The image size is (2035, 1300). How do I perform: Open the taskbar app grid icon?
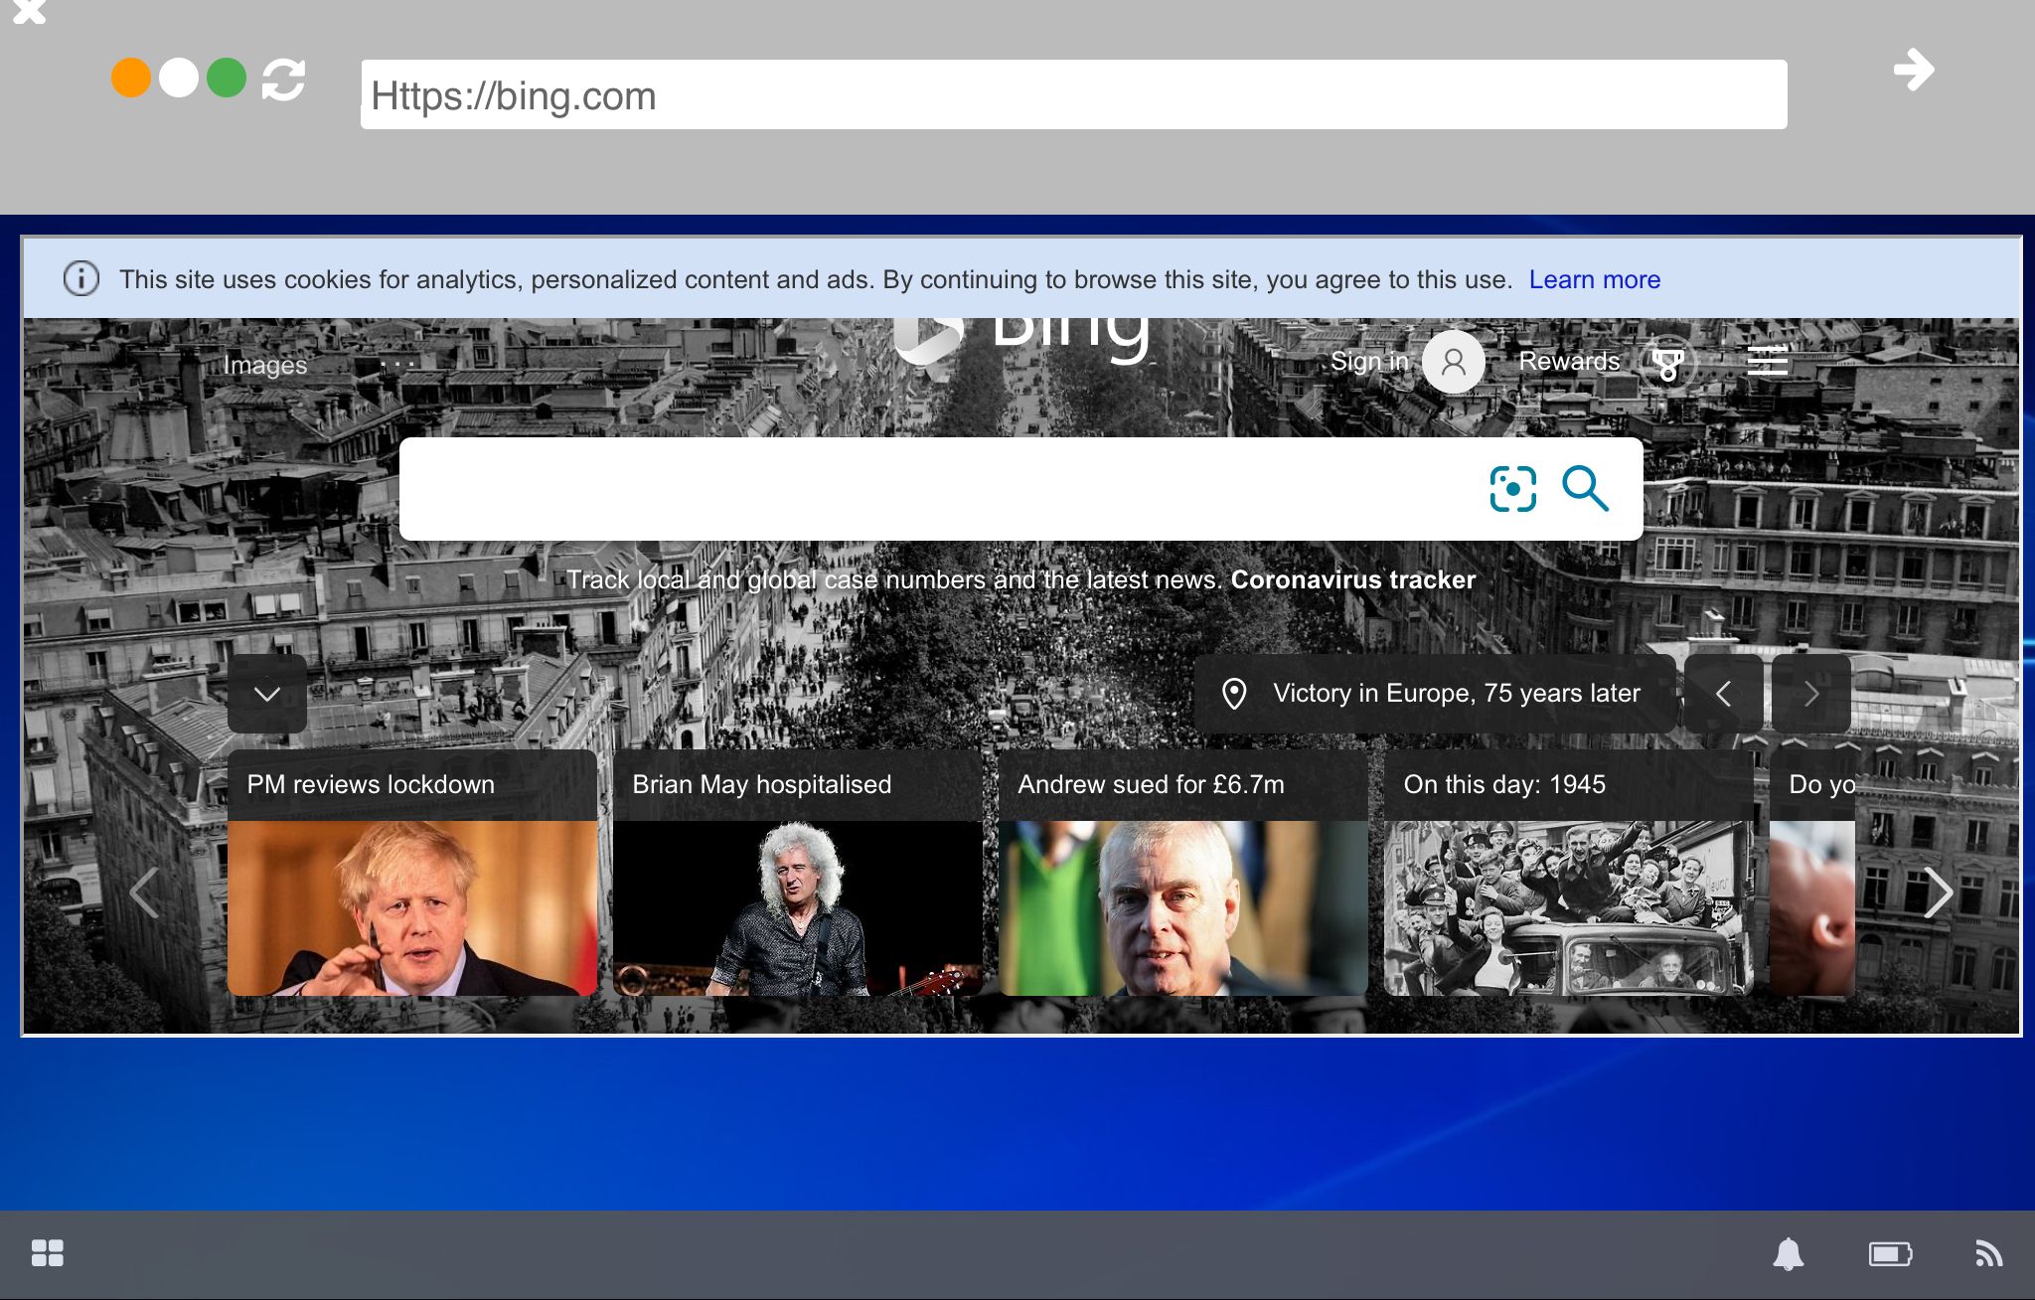[x=47, y=1253]
